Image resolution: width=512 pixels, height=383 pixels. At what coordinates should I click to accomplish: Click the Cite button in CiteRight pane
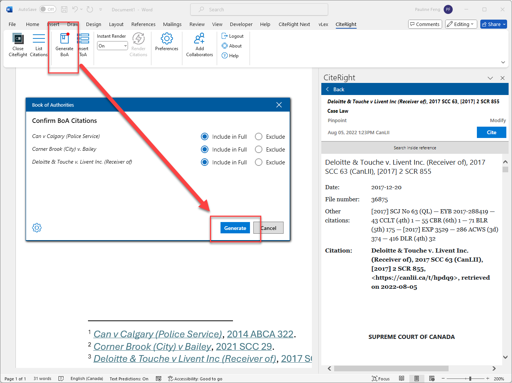[x=491, y=132]
